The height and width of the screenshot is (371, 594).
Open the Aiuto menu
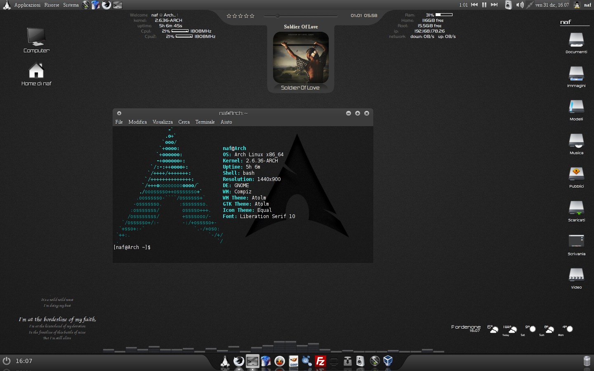click(x=226, y=122)
